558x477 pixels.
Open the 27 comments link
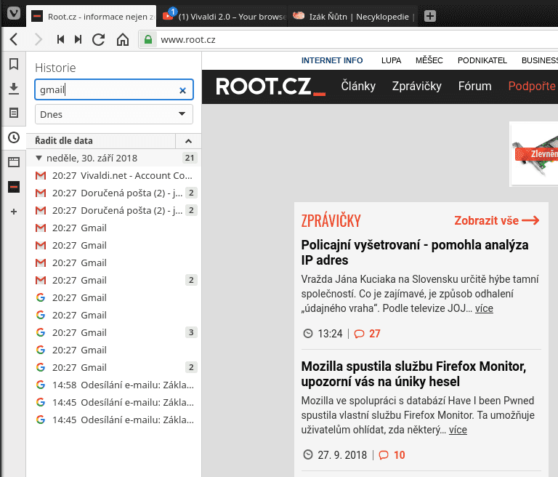pos(367,334)
